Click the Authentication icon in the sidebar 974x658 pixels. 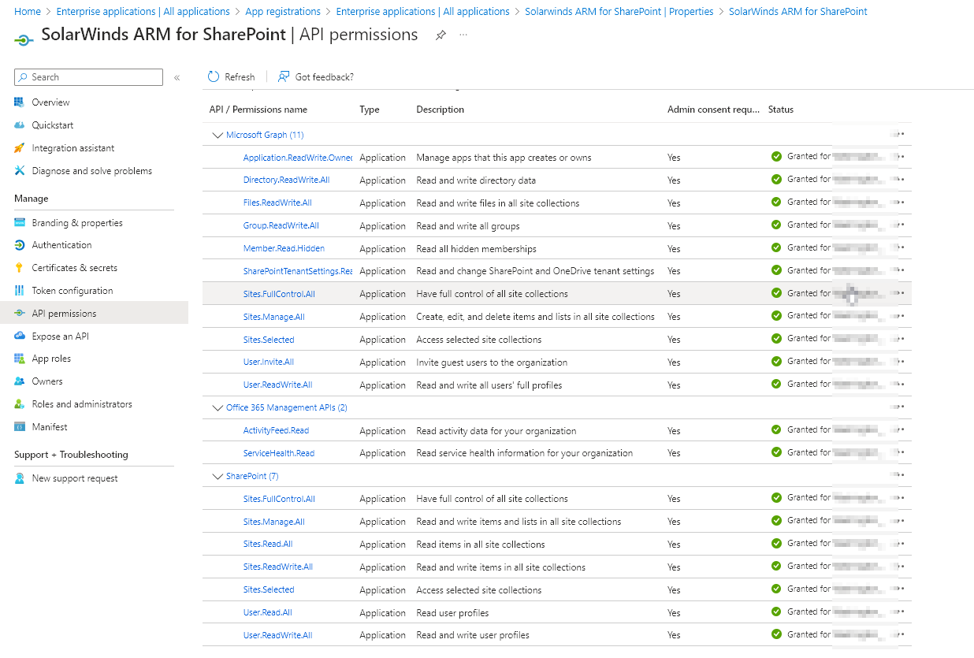click(x=20, y=245)
